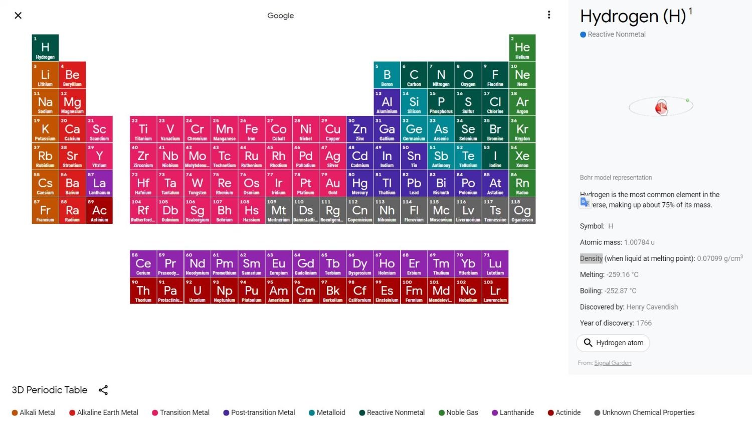752x426 pixels.
Task: Close the periodic table view
Action: [x=18, y=16]
